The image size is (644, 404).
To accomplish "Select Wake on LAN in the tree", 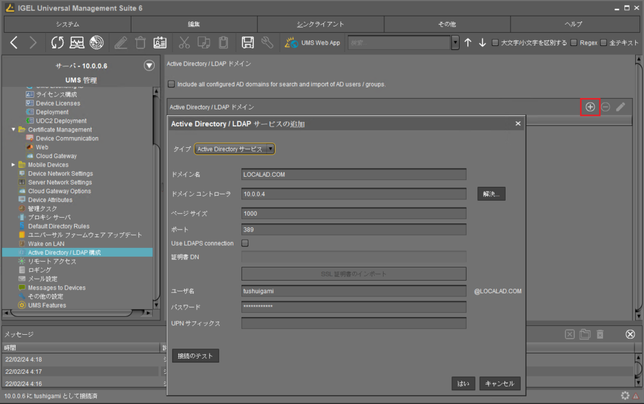I will [46, 244].
